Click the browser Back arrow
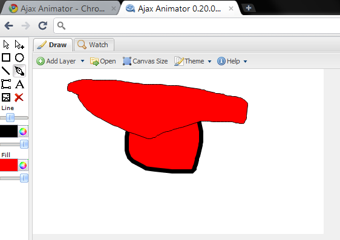 (9, 26)
